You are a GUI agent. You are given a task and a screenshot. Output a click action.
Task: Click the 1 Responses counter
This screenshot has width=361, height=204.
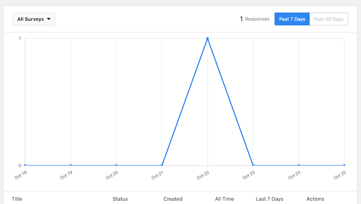[x=254, y=19]
